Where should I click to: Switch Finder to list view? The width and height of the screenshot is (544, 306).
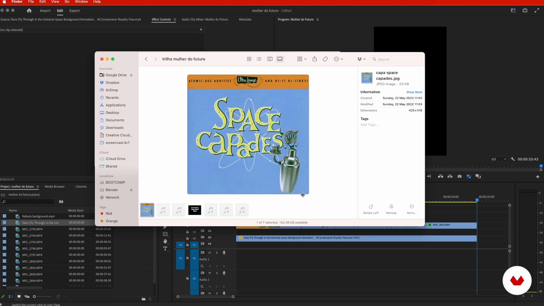(x=259, y=59)
